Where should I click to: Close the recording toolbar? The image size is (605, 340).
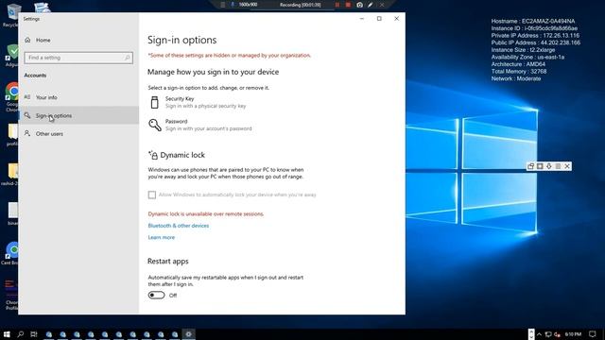coord(382,5)
